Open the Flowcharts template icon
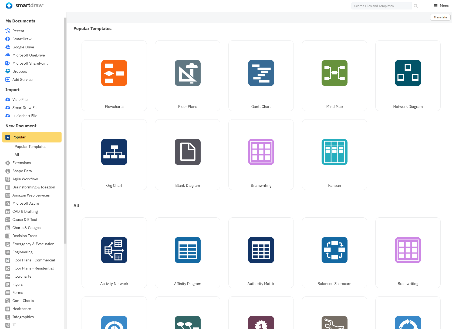This screenshot has width=452, height=329. tap(114, 73)
